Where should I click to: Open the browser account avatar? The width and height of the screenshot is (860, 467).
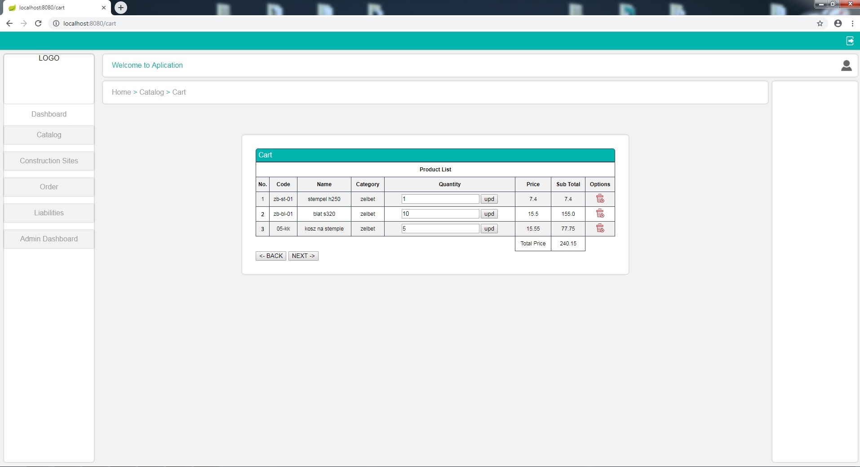tap(838, 23)
